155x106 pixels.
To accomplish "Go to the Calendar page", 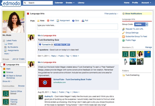I will [59, 3].
